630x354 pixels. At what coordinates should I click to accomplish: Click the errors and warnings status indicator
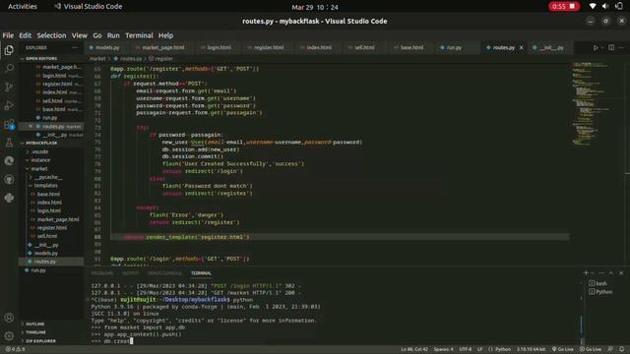pyautogui.click(x=16, y=349)
